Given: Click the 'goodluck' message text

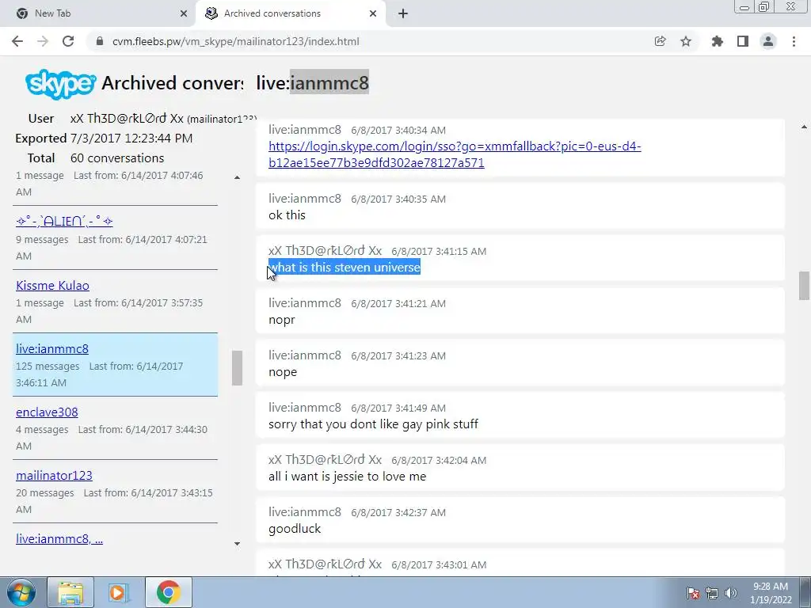Looking at the screenshot, I should point(295,528).
